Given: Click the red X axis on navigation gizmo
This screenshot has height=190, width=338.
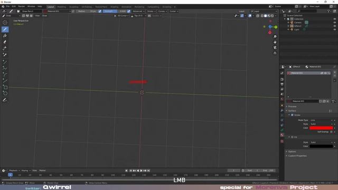Looking at the screenshot, I should (x=270, y=33).
